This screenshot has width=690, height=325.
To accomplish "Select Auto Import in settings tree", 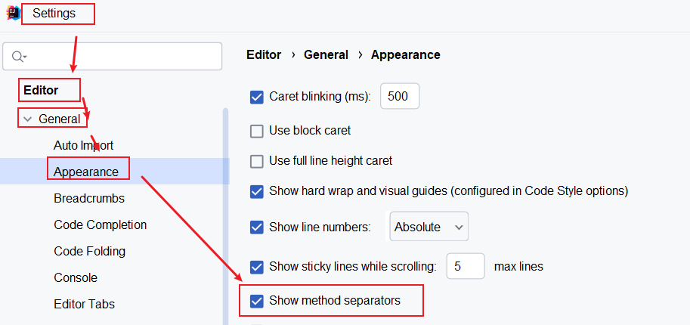I will click(83, 145).
